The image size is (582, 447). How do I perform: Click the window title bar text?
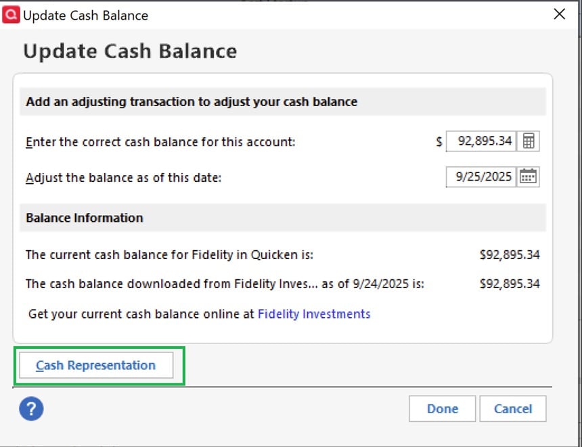tap(85, 15)
